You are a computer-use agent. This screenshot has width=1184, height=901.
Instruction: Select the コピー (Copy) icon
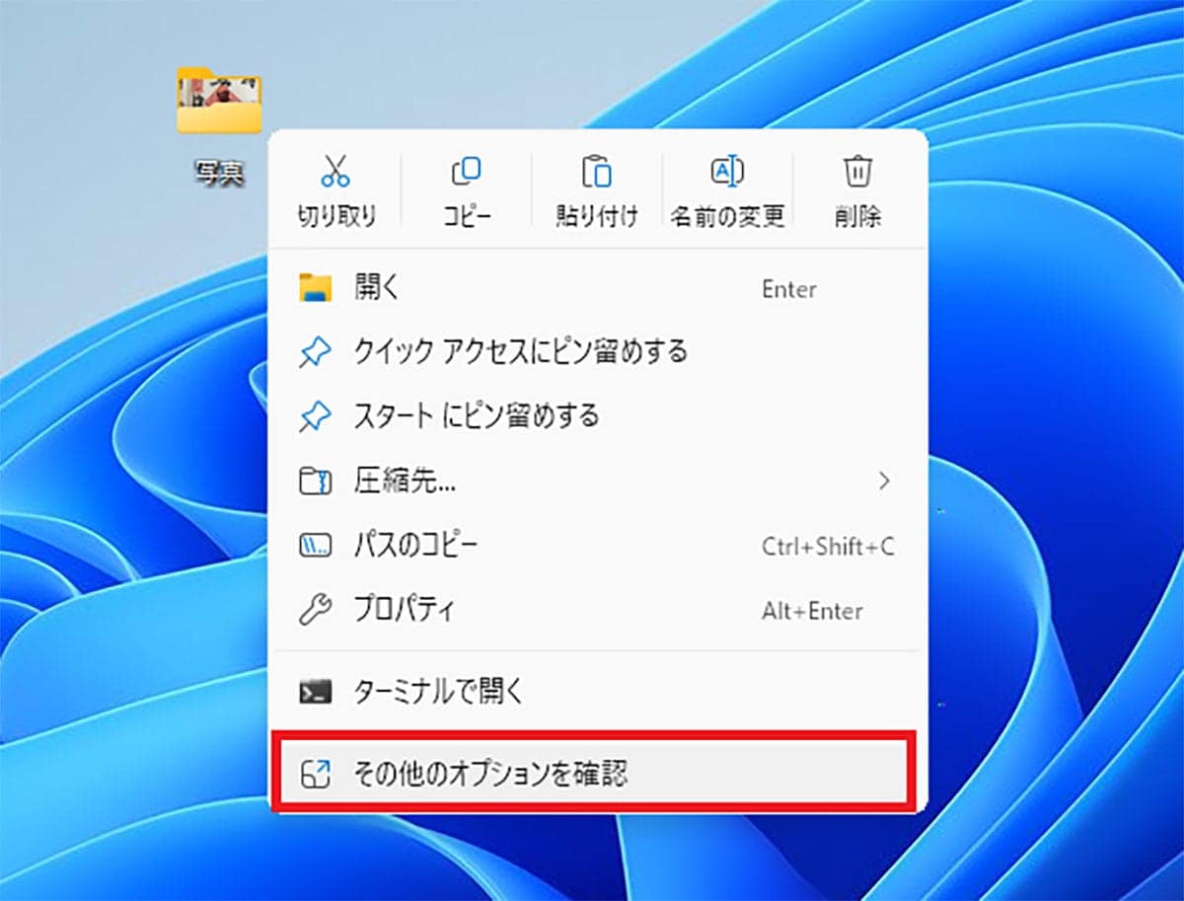tap(466, 170)
